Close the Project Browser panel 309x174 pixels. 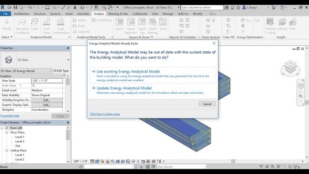click(x=68, y=122)
